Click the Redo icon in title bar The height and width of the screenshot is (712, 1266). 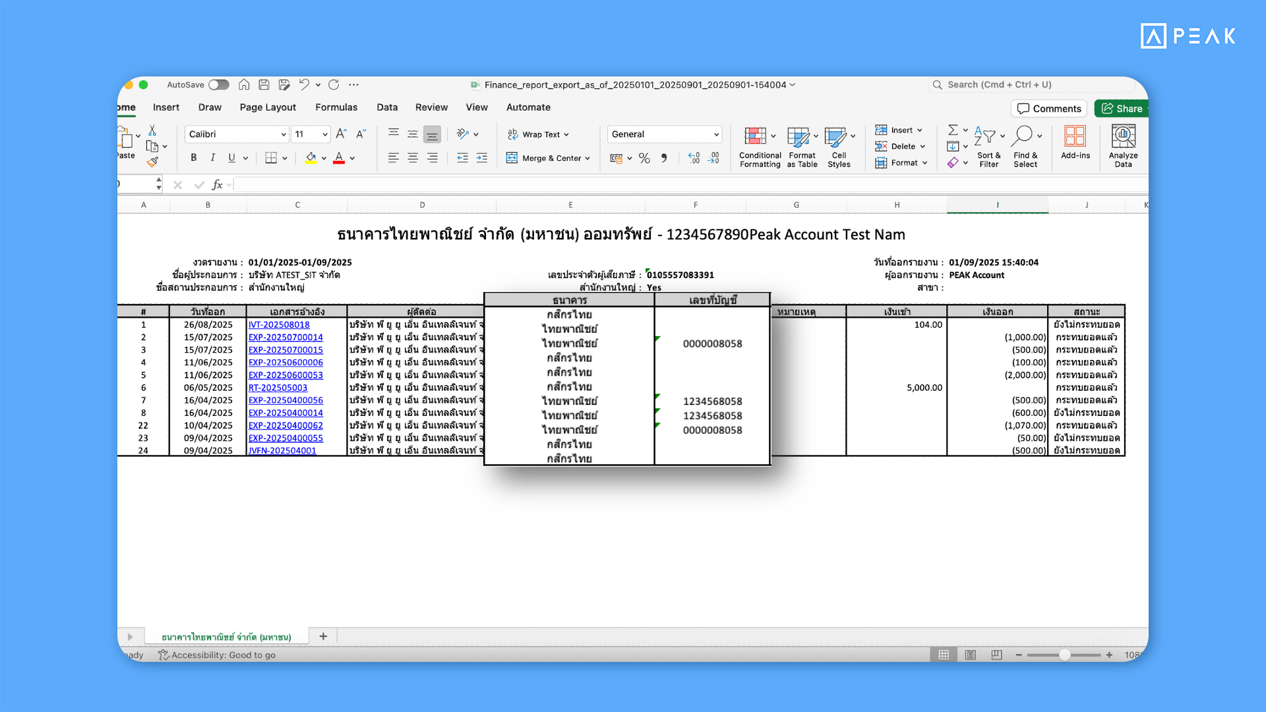[334, 84]
